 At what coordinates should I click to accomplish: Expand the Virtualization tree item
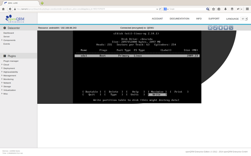(x=2, y=90)
